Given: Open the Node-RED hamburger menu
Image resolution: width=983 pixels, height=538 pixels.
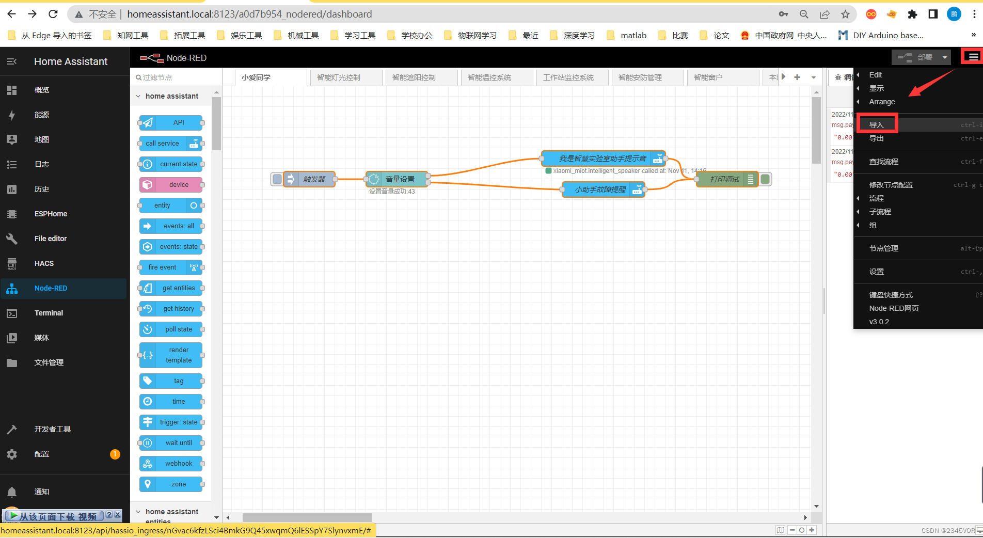Looking at the screenshot, I should point(973,57).
